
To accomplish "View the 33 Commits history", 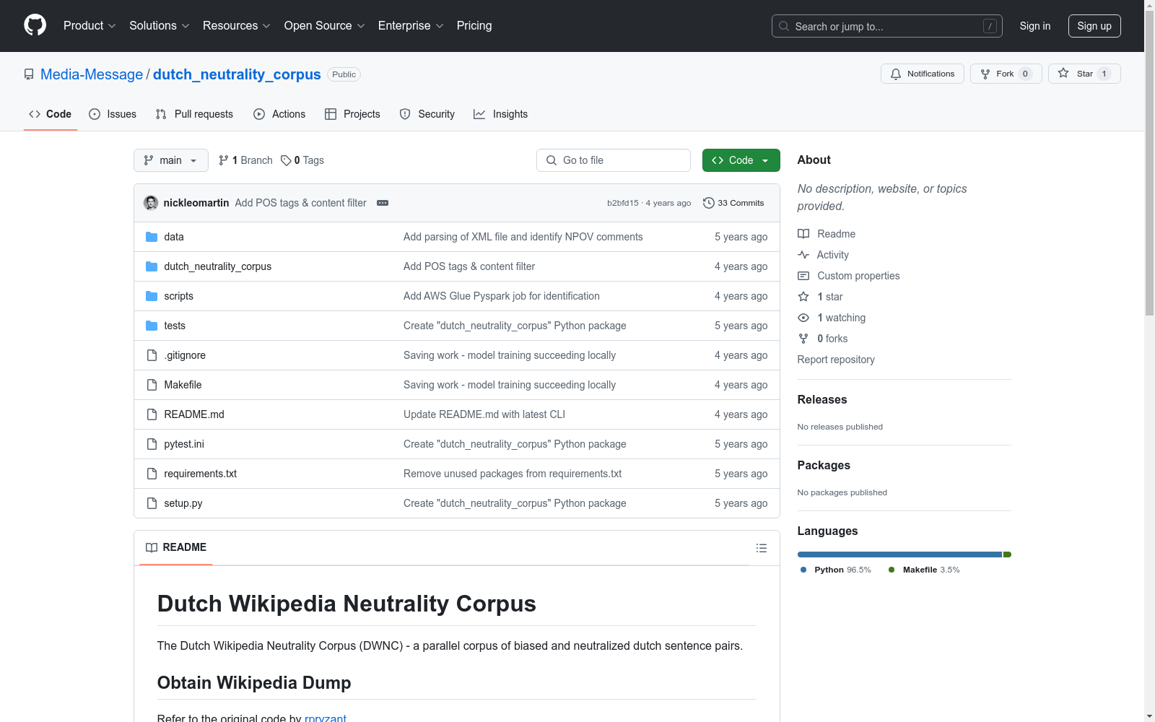I will 733,203.
